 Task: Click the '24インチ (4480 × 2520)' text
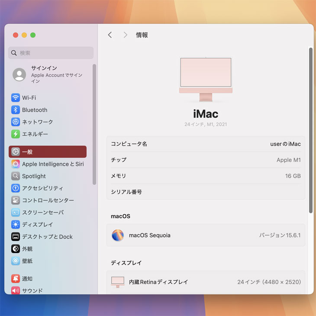point(269,282)
